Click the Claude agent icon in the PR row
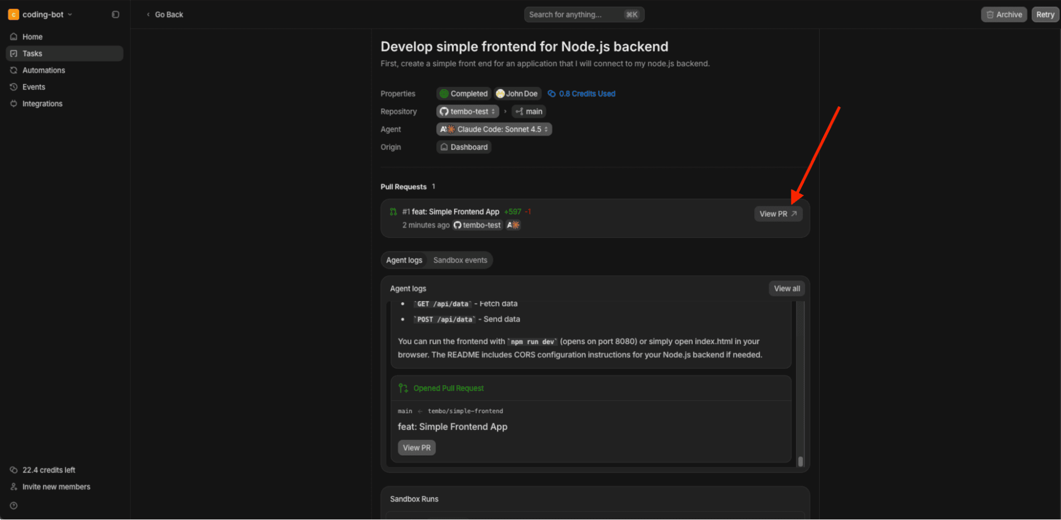This screenshot has width=1061, height=520. point(513,225)
